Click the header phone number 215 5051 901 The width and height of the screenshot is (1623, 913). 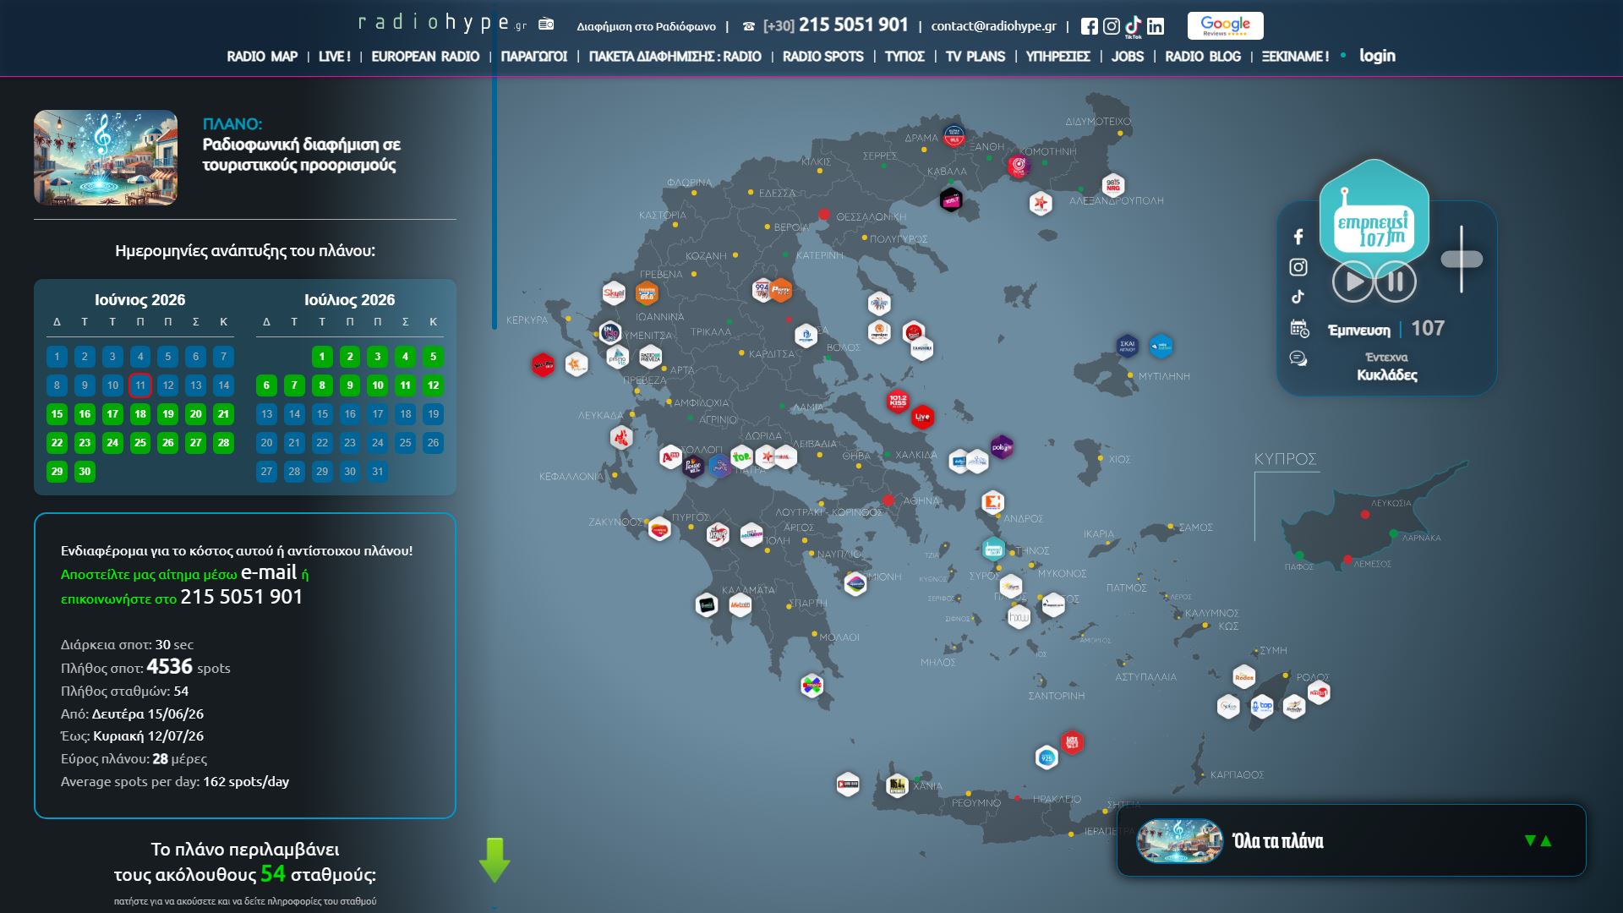pos(854,25)
